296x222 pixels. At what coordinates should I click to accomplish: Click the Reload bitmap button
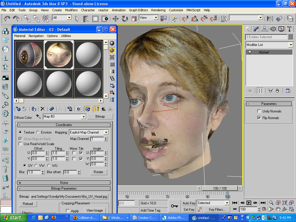point(28,204)
